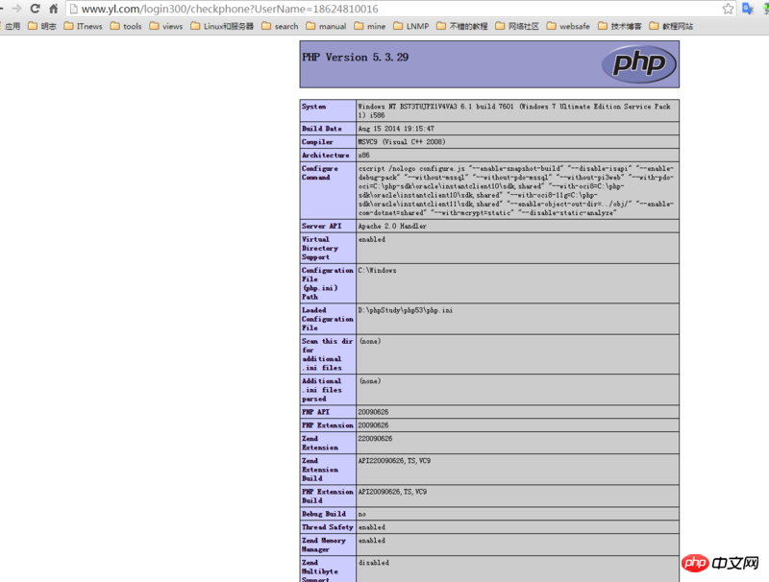Open the LNMP bookmark folder
Viewport: 769px width, 582px height.
(x=411, y=27)
